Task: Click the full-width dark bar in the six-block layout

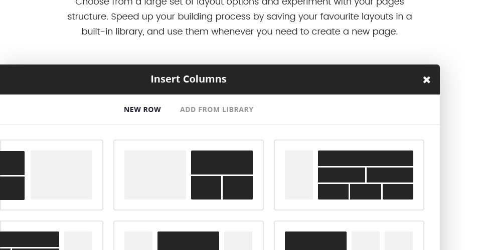Action: click(366, 158)
